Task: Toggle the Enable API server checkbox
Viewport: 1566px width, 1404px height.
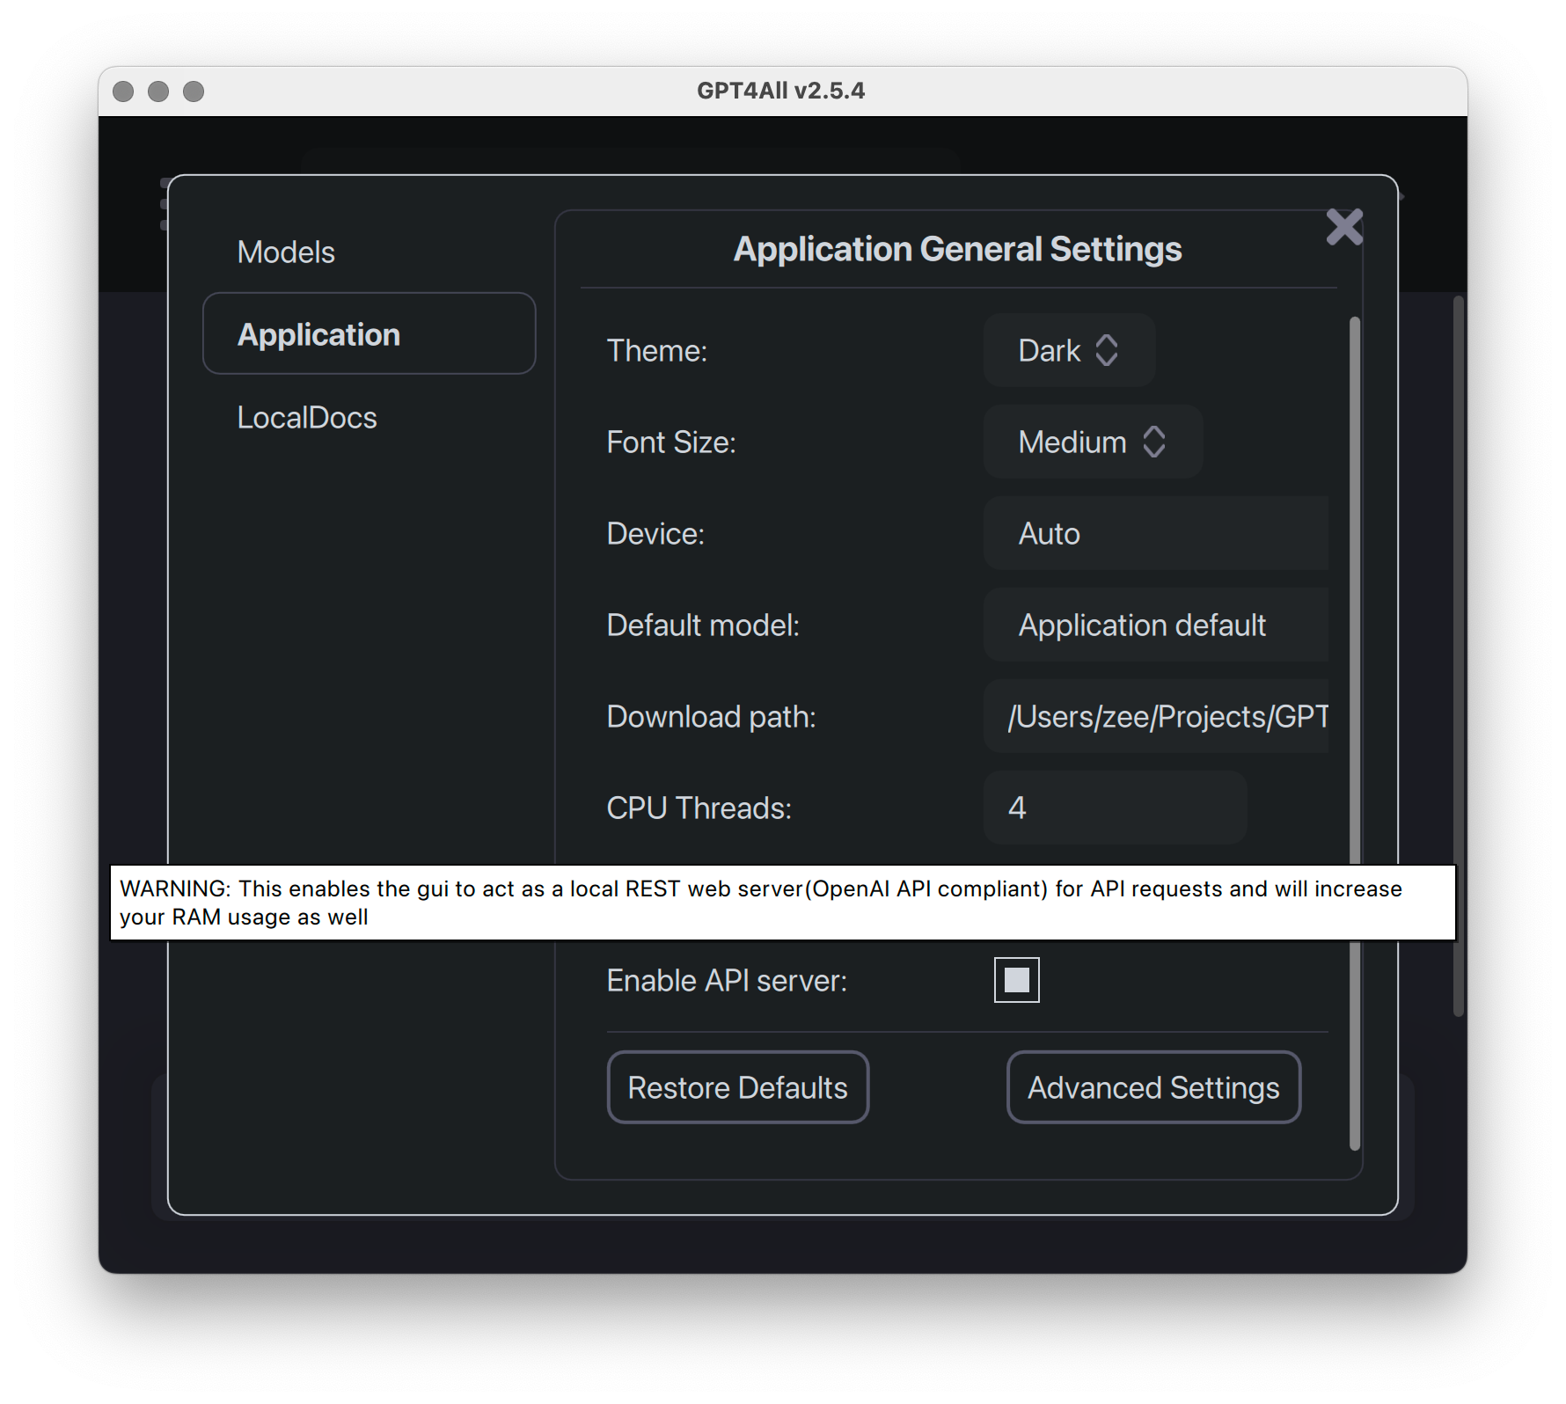Action: 1017,980
